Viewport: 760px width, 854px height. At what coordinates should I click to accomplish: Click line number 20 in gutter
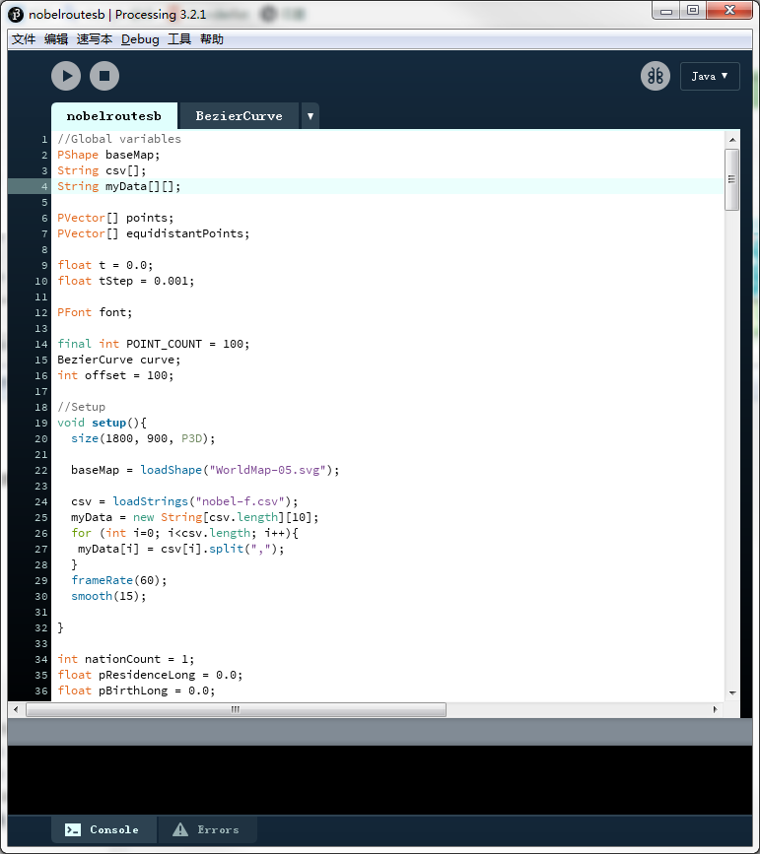[x=41, y=439]
